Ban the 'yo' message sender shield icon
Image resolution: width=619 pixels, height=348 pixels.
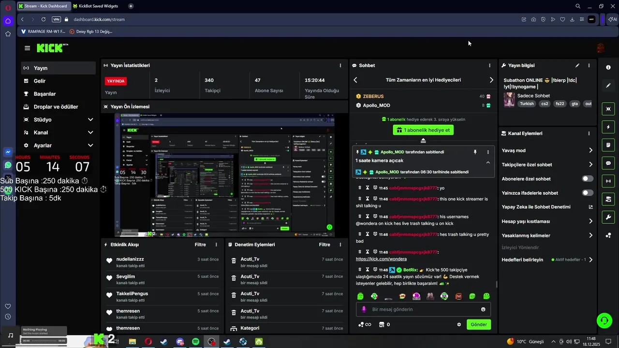(375, 188)
